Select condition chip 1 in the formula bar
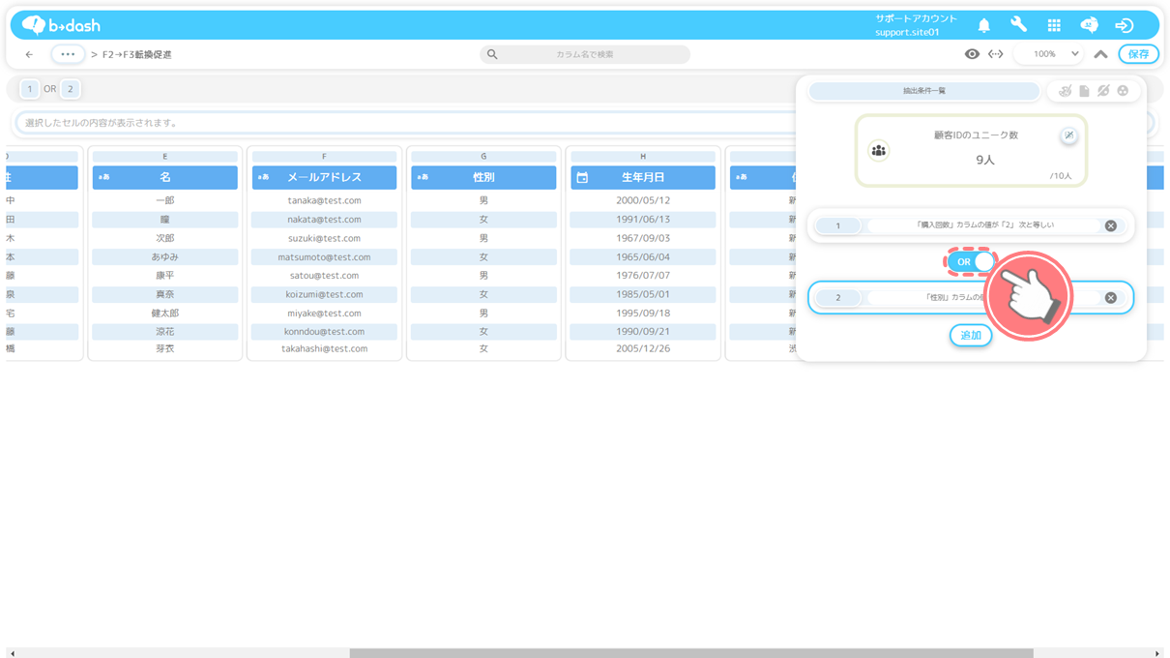Viewport: 1170px width, 658px height. click(x=29, y=89)
